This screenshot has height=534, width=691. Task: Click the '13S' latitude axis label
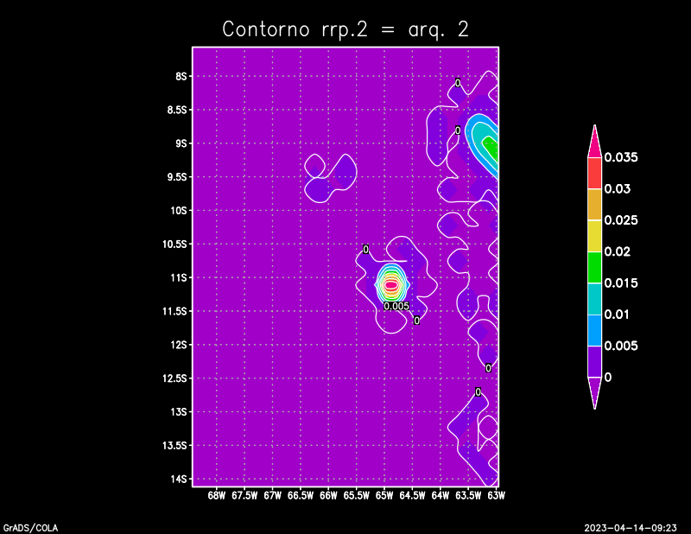(x=179, y=412)
